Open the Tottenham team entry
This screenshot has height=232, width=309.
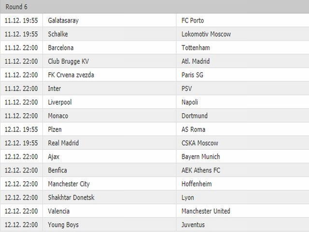point(196,47)
